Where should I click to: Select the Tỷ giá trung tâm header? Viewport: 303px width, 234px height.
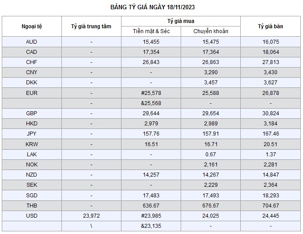91,26
